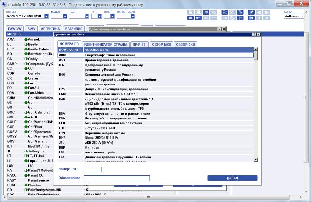Select Golf Plus in the model list

(x=30, y=127)
